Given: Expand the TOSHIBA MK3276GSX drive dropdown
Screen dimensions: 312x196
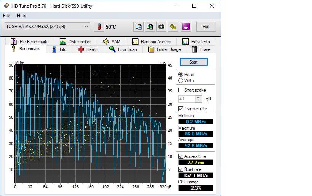Looking at the screenshot, I should tap(47, 27).
